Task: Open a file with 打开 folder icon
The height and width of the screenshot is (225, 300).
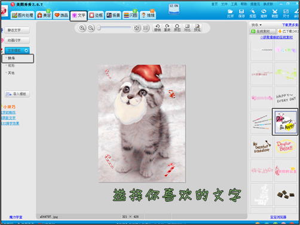Action: click(x=230, y=14)
